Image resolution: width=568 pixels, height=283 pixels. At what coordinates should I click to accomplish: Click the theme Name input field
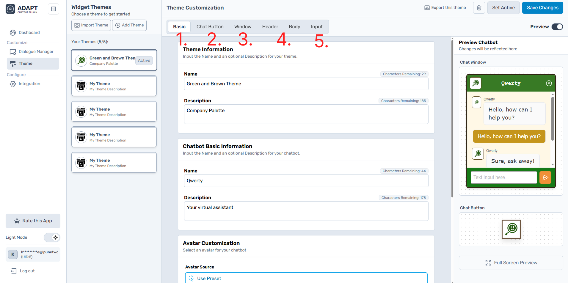tap(306, 84)
